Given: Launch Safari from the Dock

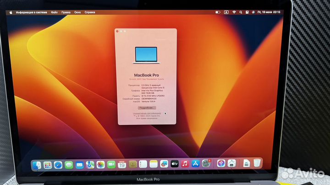Looking at the screenshot, I should point(58,165).
